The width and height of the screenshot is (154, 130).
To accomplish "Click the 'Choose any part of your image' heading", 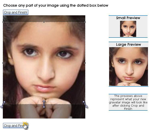I will pos(56,6).
